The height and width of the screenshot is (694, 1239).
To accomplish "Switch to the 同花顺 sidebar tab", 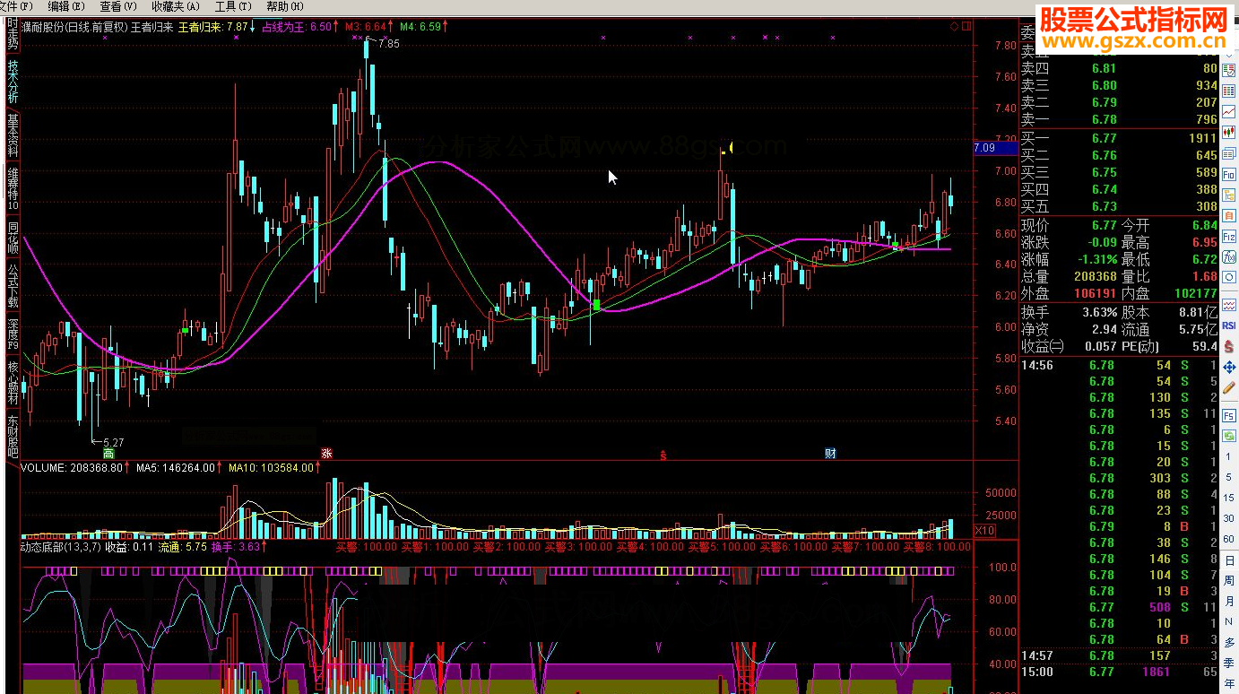I will (x=13, y=237).
